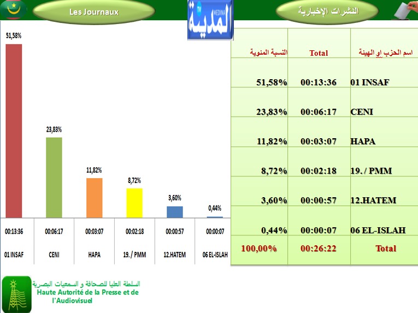Select the "النسبة المئوية" percentage column header
This screenshot has height=313, width=418.
(268, 52)
